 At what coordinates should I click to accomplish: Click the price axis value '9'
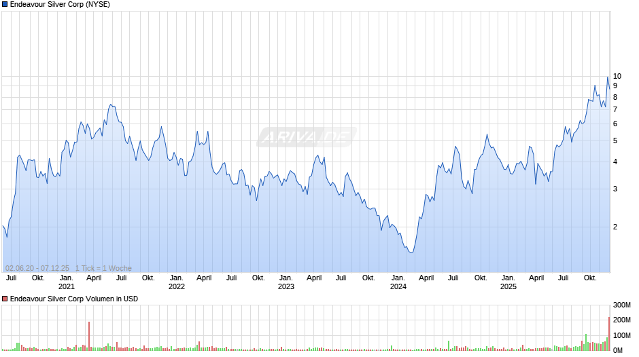point(615,86)
